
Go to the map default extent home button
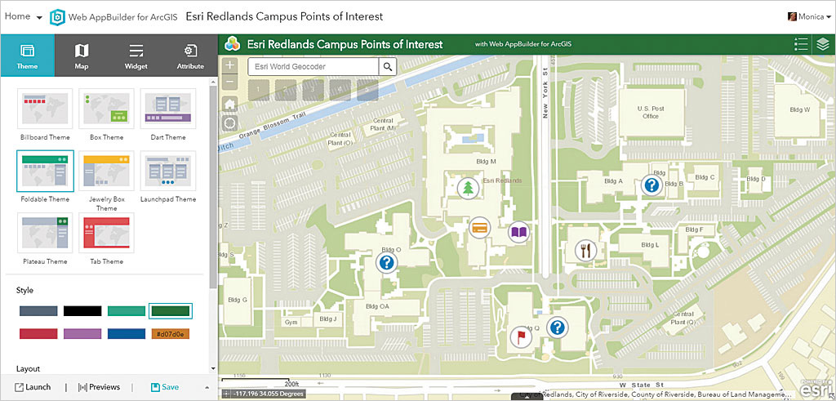229,104
